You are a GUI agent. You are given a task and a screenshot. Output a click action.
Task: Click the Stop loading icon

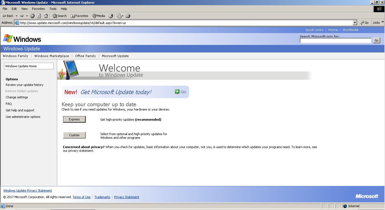pos(32,16)
